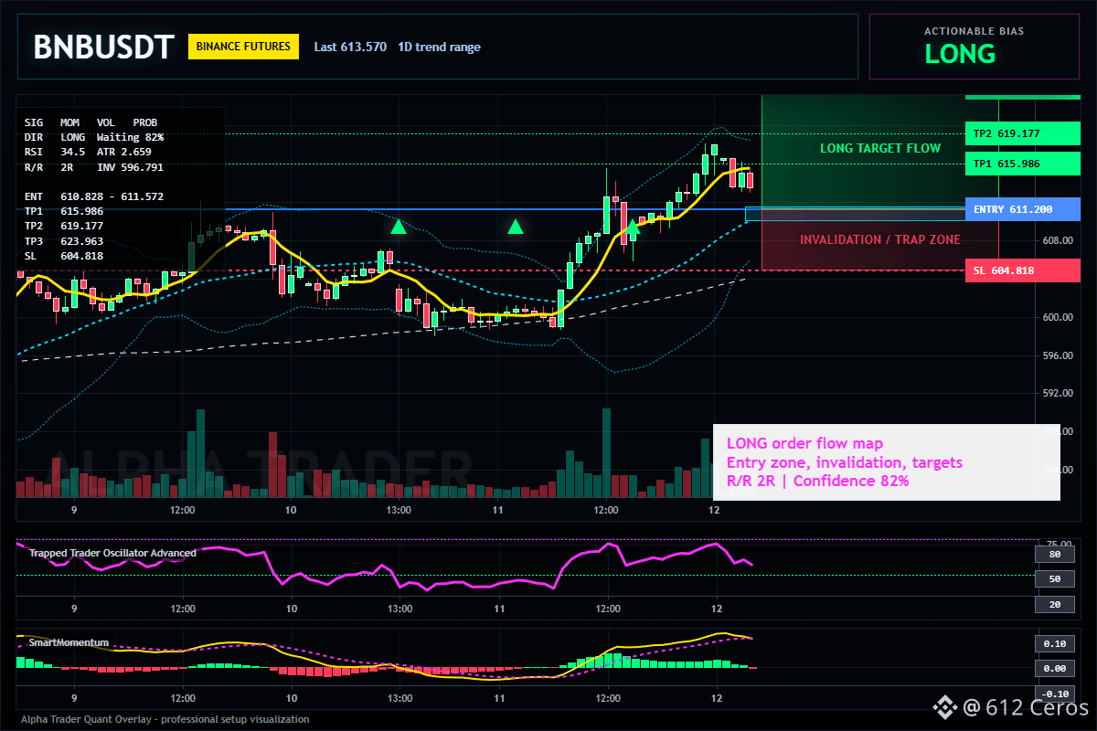Click the TP1 615.986 green price tag
The width and height of the screenshot is (1097, 731).
point(1022,164)
